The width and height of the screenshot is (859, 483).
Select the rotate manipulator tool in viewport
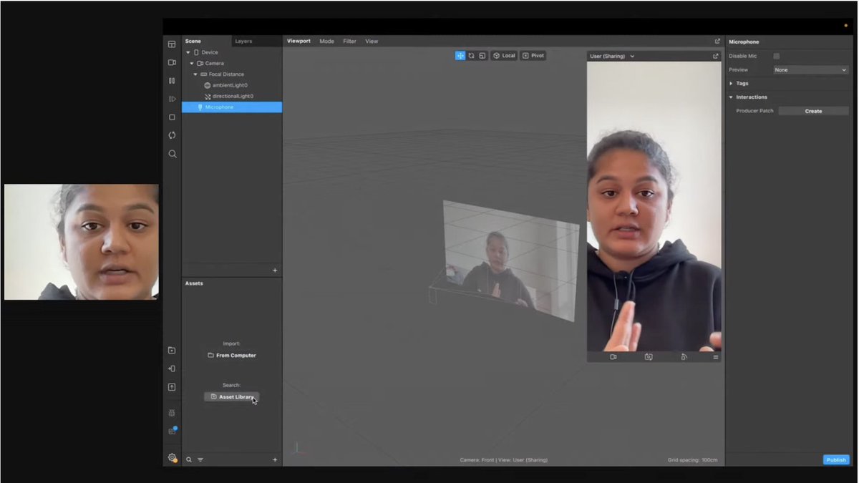(471, 56)
